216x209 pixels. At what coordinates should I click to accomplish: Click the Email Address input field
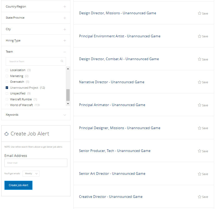(36, 163)
